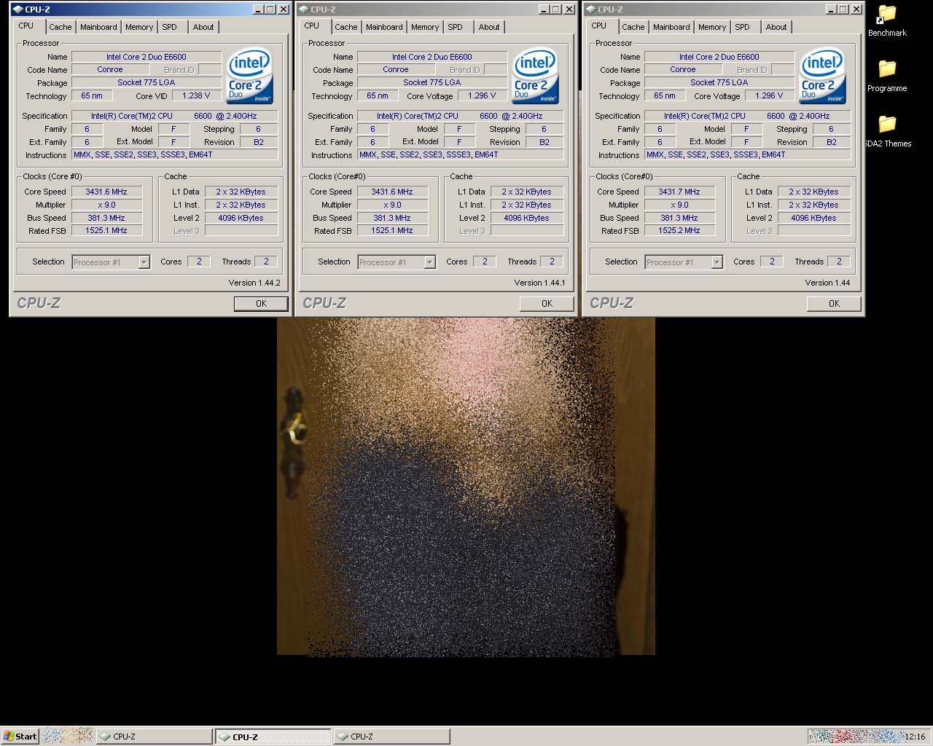The width and height of the screenshot is (933, 746).
Task: Switch to first CPU-Z taskbar button
Action: [x=155, y=737]
